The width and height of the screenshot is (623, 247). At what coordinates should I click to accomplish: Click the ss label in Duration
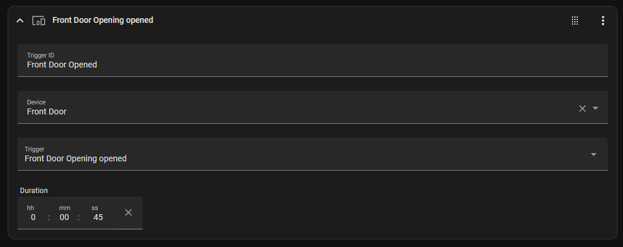coord(94,208)
